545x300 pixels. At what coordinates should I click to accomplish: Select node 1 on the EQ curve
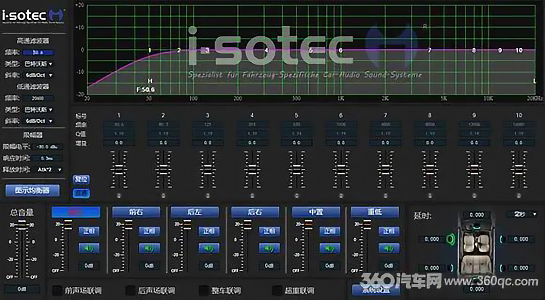pyautogui.click(x=150, y=51)
